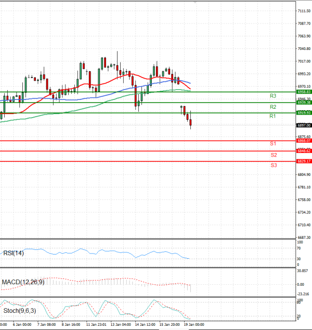
Task: Click the R1 resistance level label
Action: pos(272,116)
